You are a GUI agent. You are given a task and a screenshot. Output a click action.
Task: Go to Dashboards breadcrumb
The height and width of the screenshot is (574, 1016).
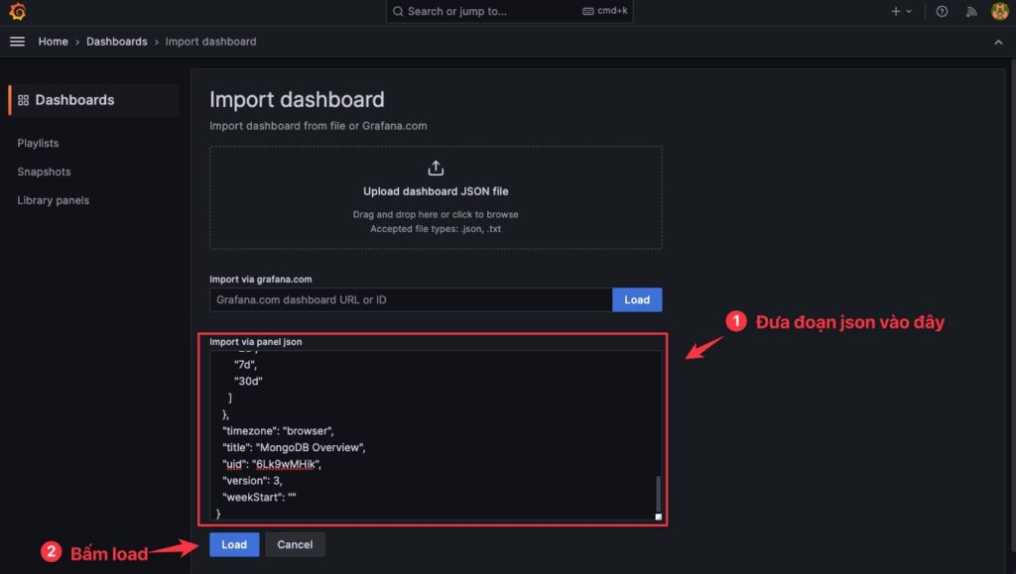coord(117,42)
